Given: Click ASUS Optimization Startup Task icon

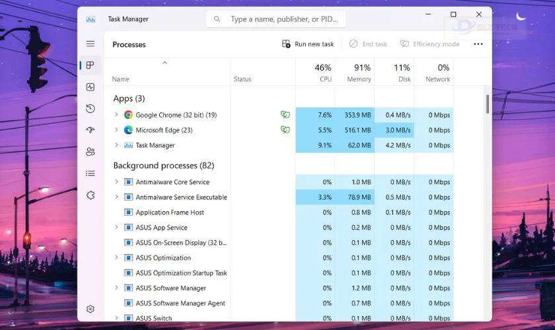Looking at the screenshot, I should click(128, 273).
